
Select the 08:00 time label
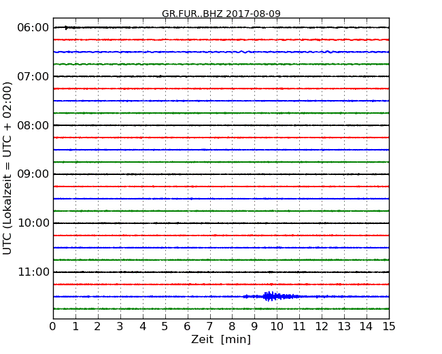coord(33,125)
